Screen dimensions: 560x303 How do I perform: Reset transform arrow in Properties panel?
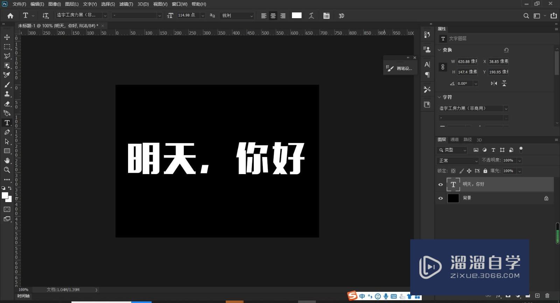[x=506, y=50]
